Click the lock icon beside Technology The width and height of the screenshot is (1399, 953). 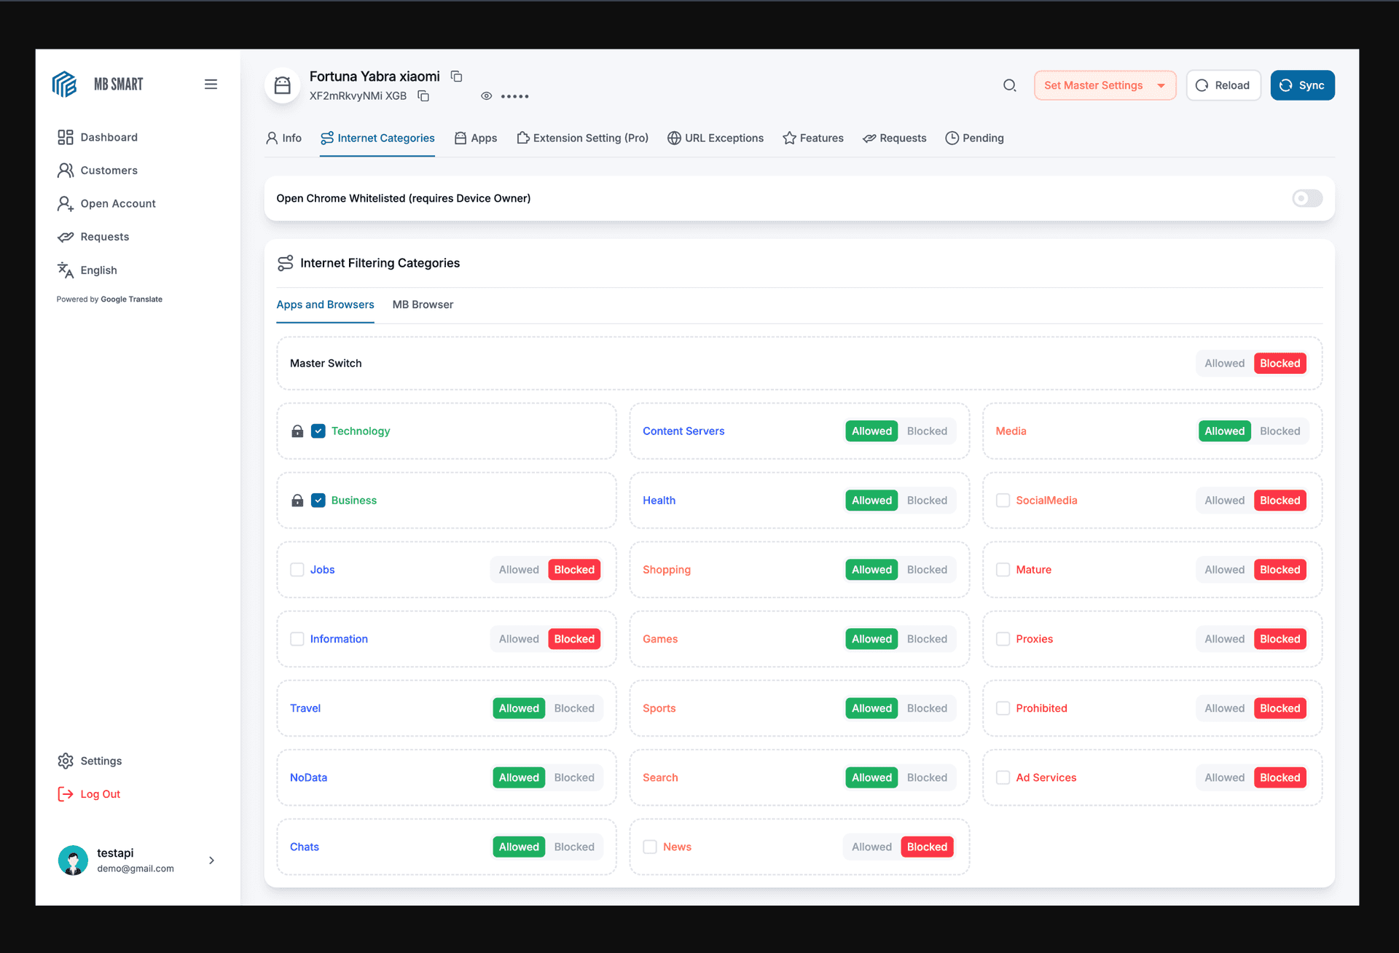tap(297, 431)
